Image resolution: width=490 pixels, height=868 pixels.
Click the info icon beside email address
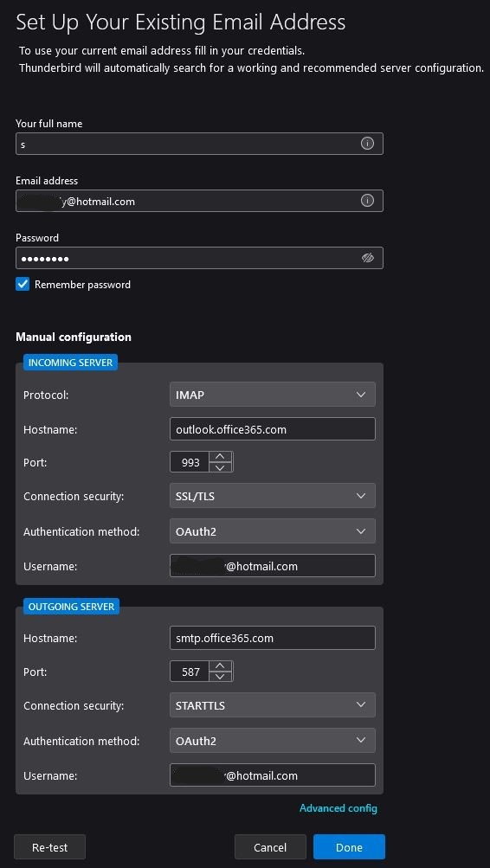click(367, 201)
